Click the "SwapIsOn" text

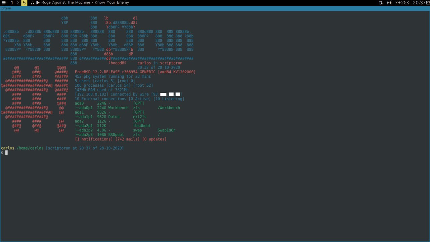[167, 130]
